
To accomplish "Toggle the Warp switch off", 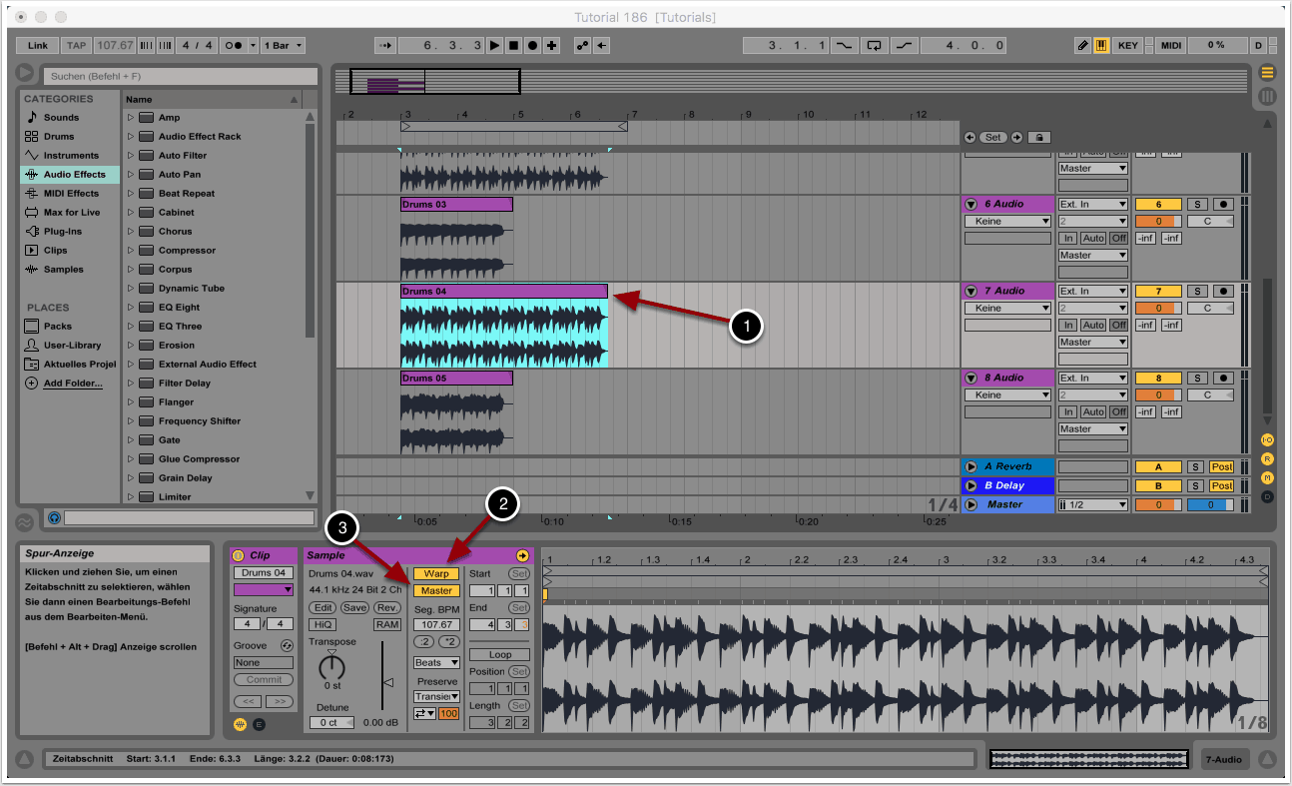I will 436,573.
